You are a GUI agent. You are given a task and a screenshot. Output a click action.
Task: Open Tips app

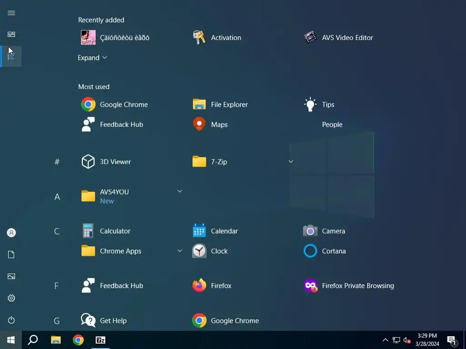319,105
